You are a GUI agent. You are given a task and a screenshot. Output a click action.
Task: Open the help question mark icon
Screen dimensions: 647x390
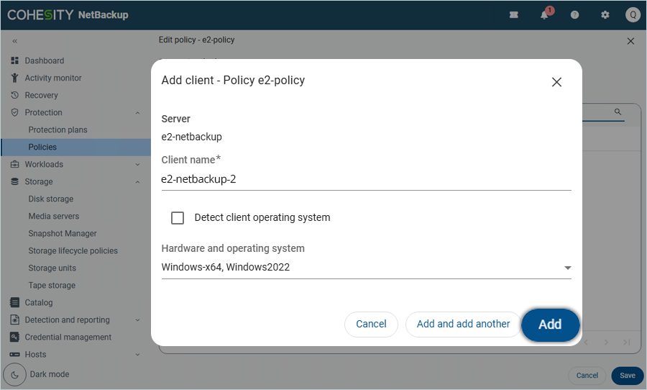(574, 15)
